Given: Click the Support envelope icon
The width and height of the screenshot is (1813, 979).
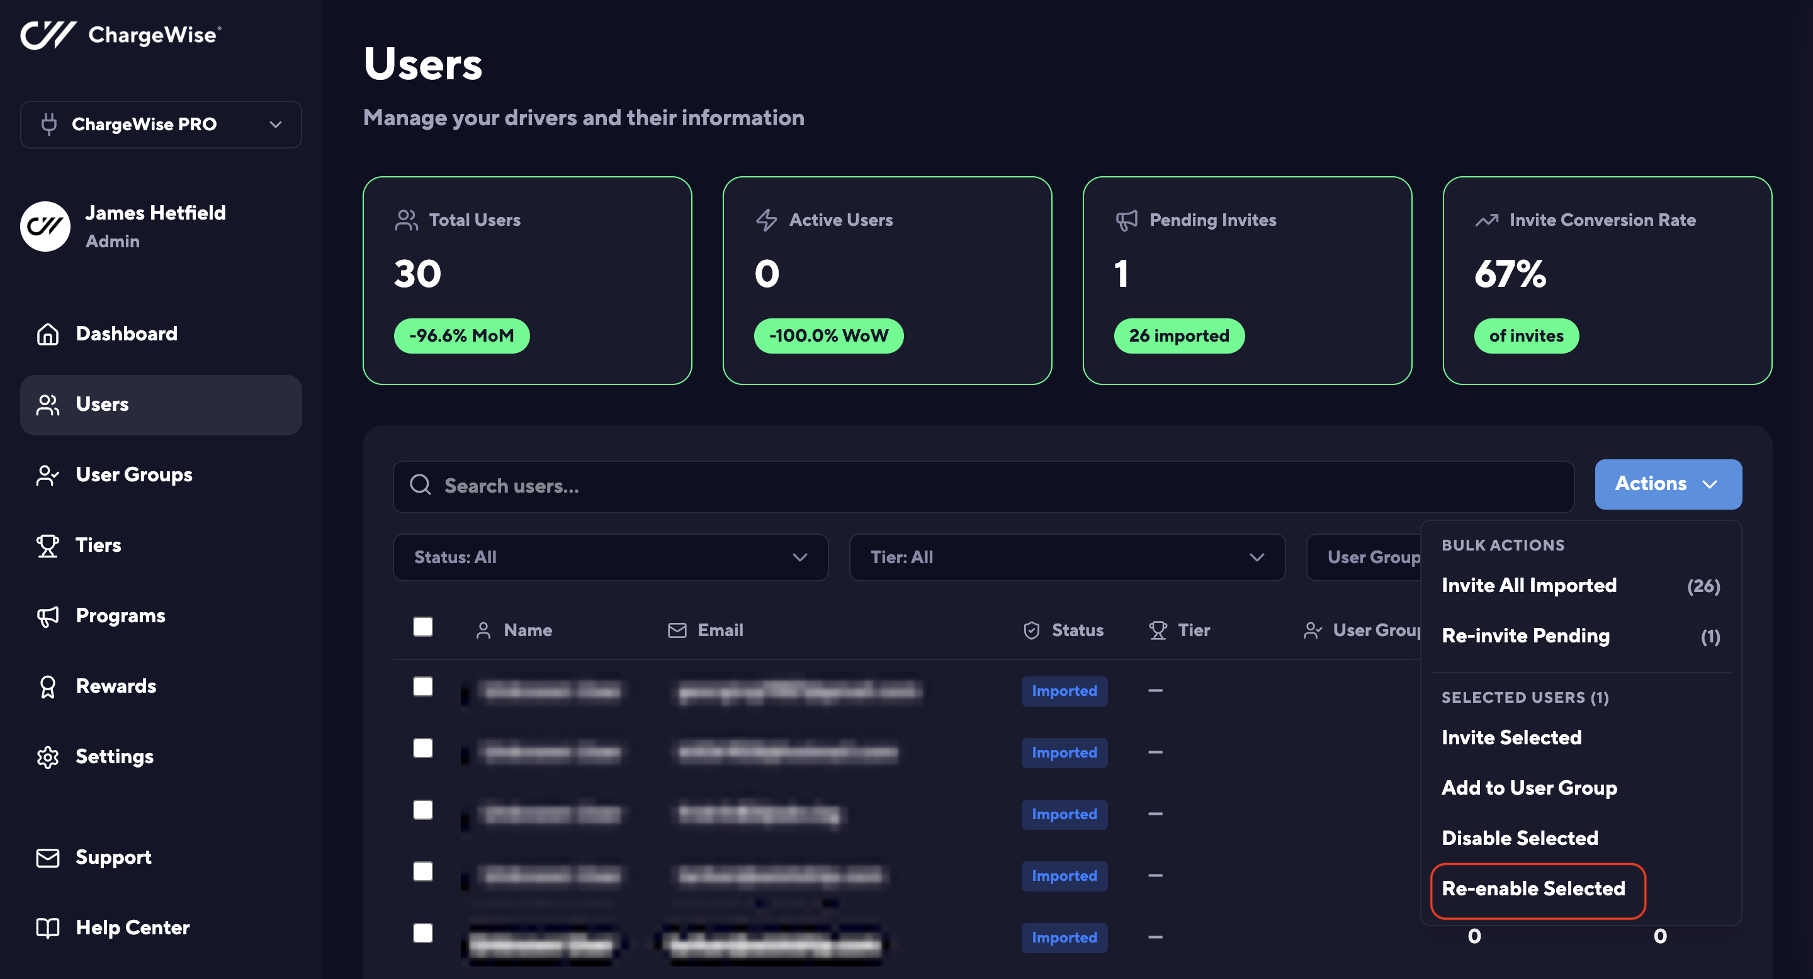Looking at the screenshot, I should 47,858.
